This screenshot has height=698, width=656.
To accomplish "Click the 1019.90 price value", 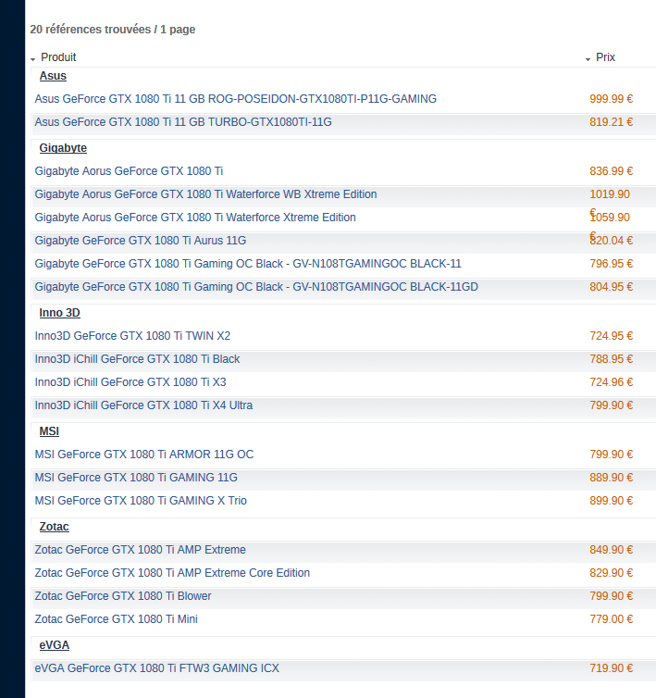I will 610,194.
